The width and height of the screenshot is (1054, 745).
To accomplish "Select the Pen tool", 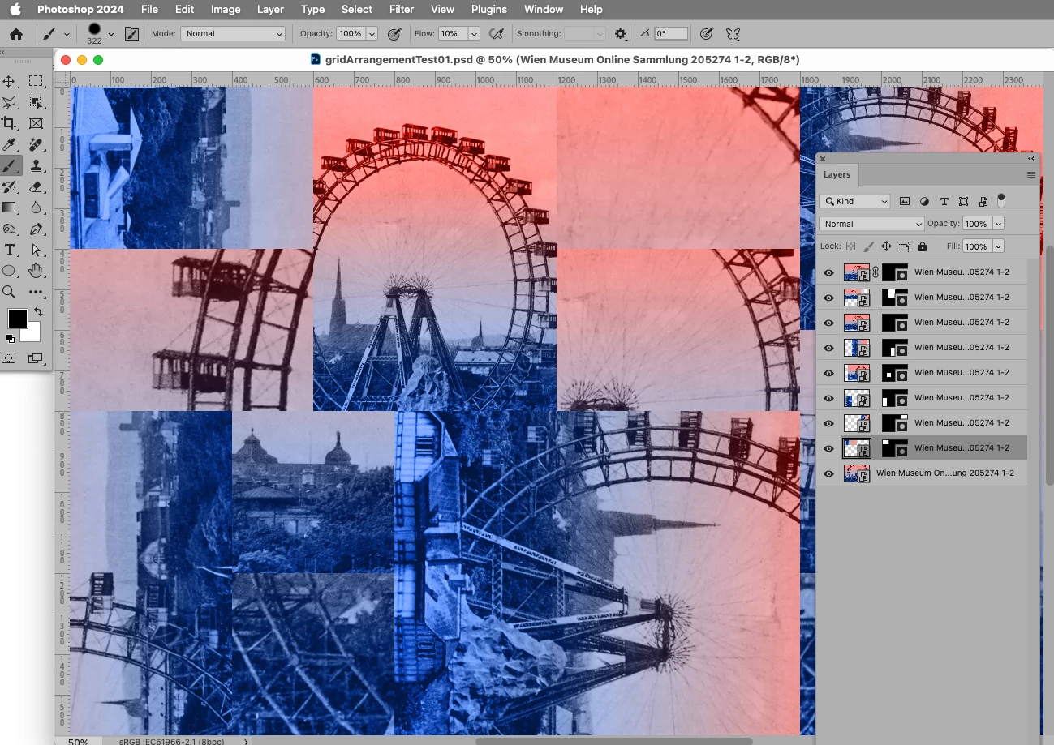I will (x=36, y=229).
